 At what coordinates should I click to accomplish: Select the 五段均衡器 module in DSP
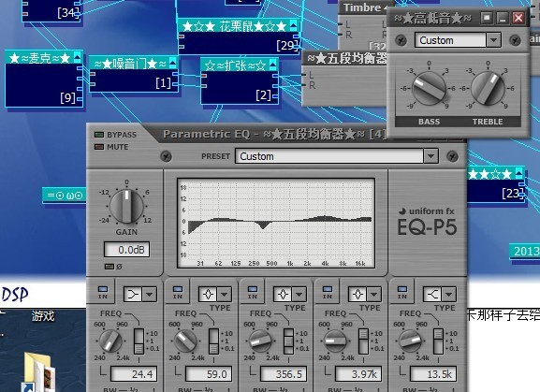344,79
